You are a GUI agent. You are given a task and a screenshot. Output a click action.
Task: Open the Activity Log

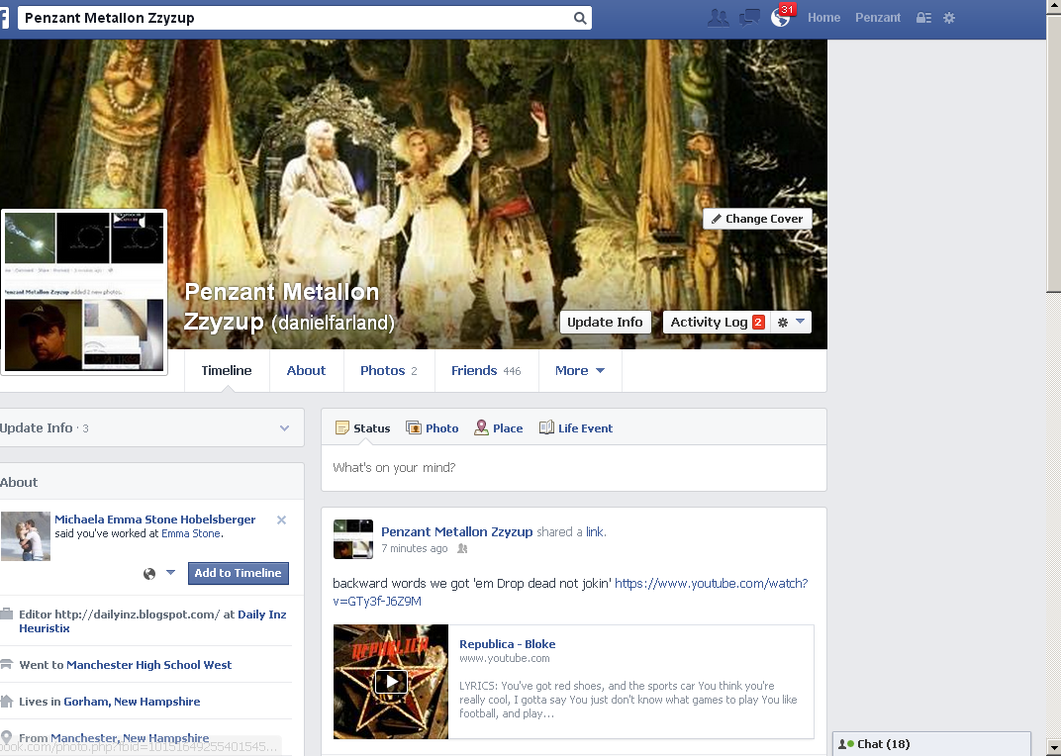click(x=717, y=323)
